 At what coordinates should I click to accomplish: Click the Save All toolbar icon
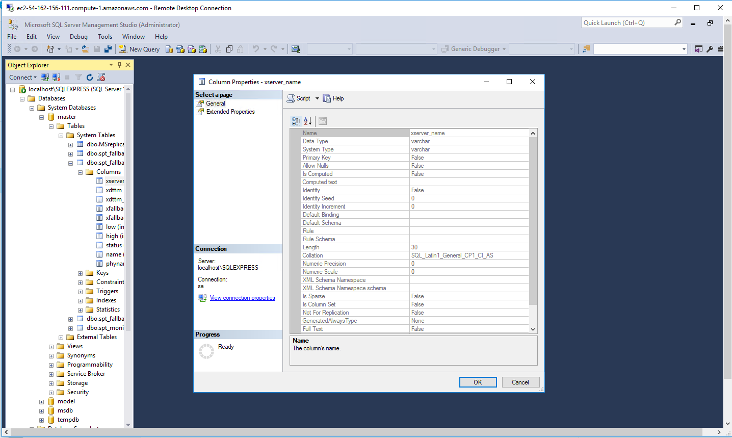(x=108, y=49)
